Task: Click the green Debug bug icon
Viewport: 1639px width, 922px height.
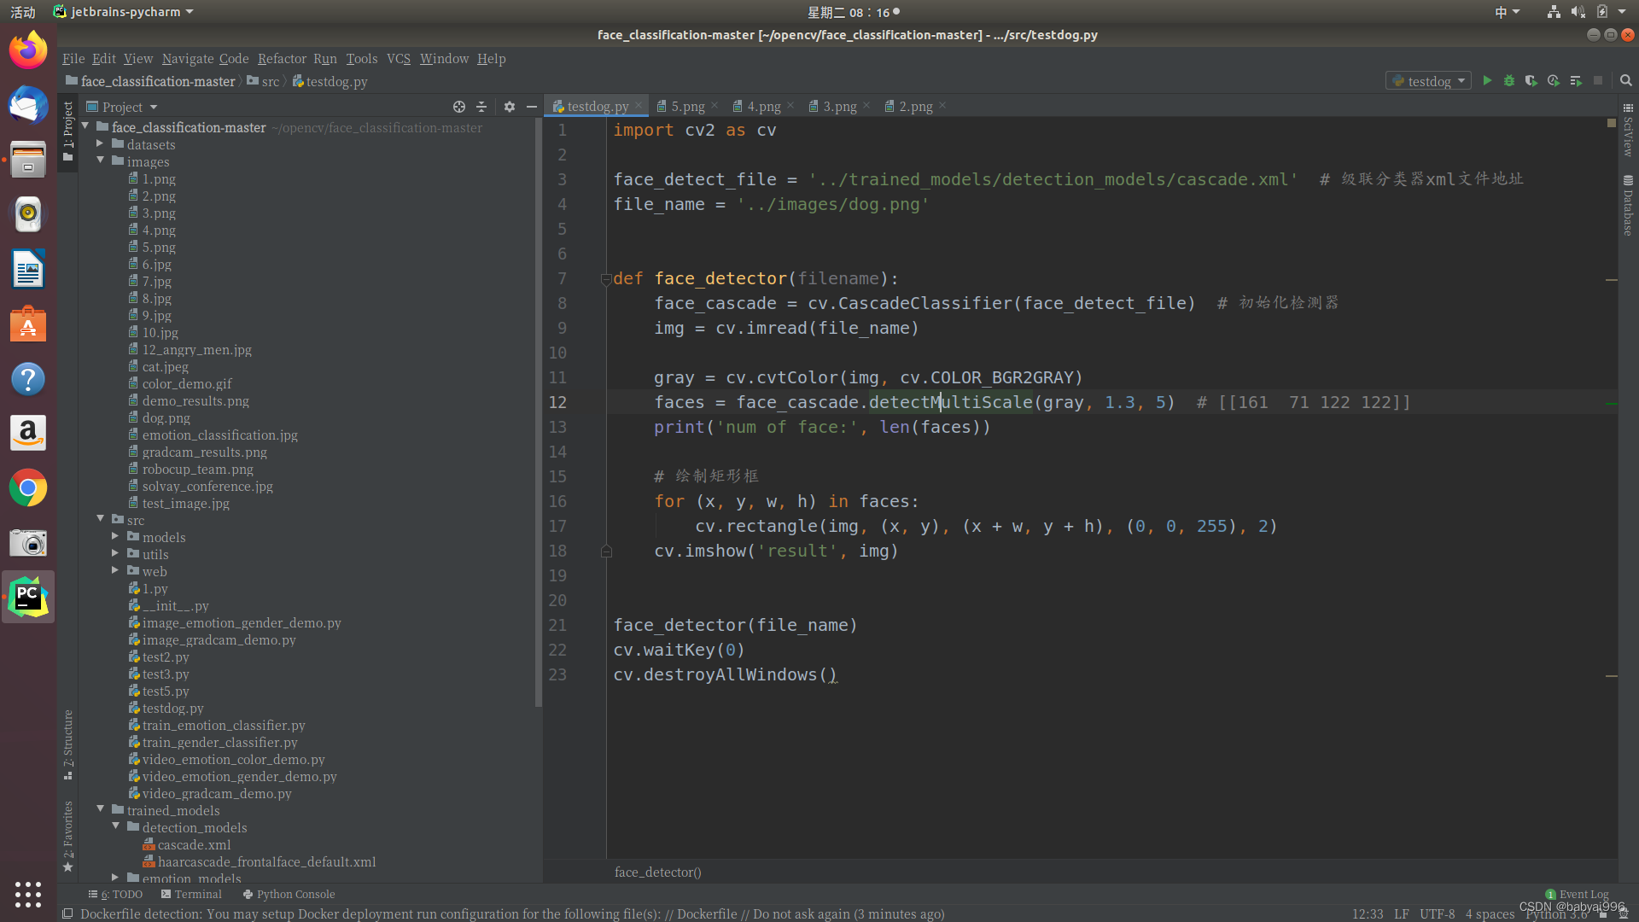Action: click(1509, 80)
